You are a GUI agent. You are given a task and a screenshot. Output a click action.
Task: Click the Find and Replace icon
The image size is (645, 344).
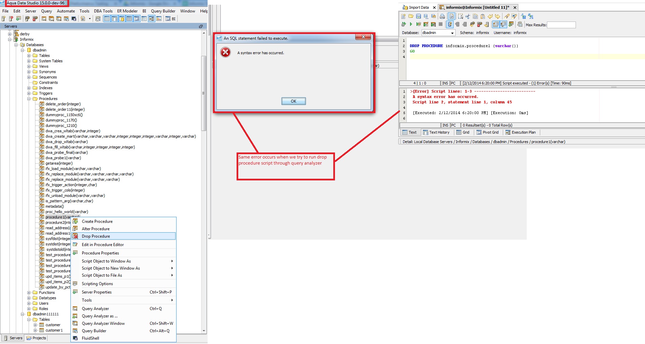point(514,16)
